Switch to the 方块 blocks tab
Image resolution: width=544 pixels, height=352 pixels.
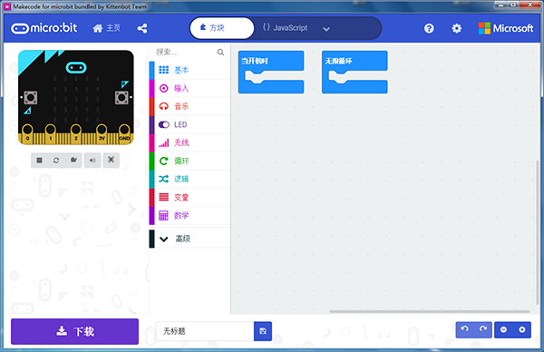[x=222, y=28]
